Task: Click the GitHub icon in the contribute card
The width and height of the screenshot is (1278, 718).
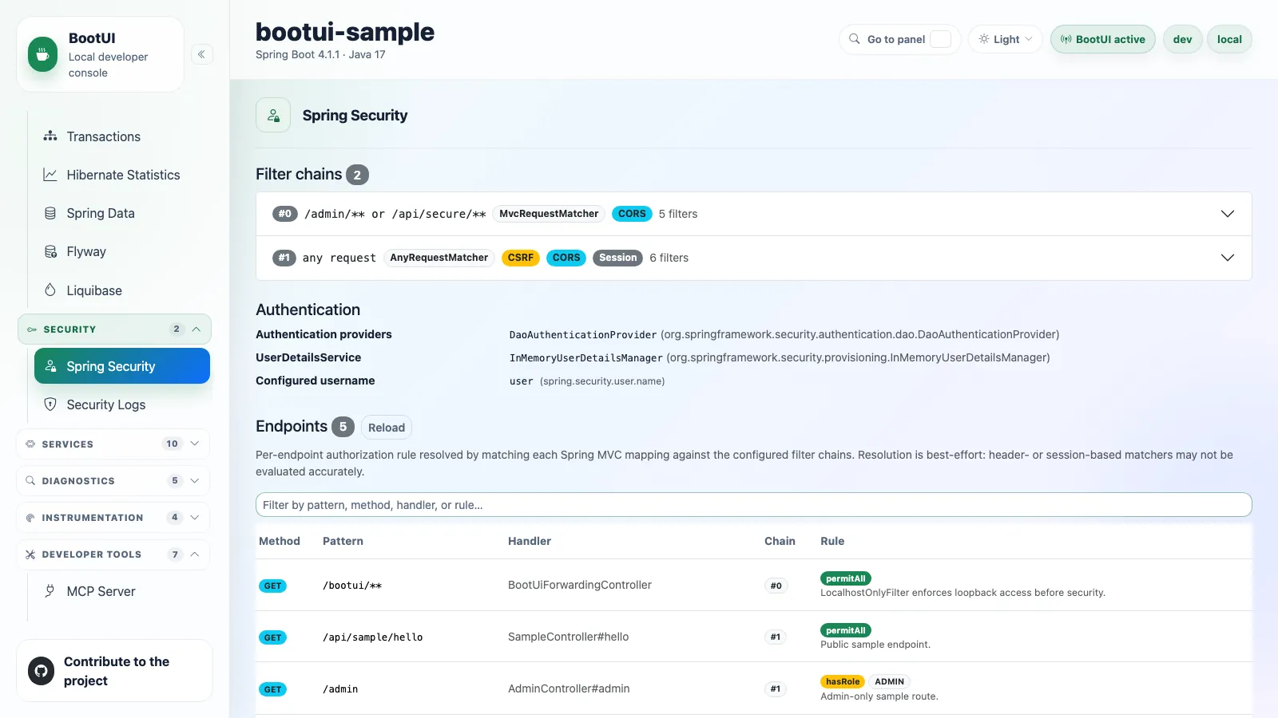Action: coord(42,671)
